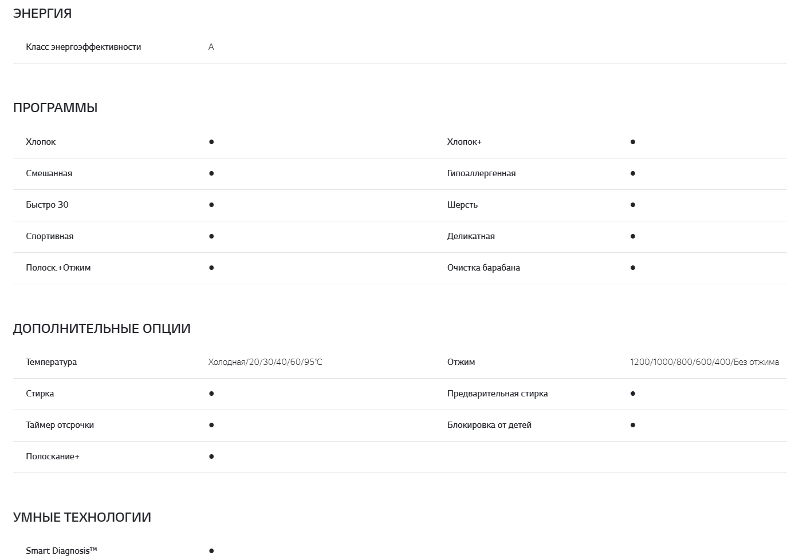This screenshot has height=560, width=787.
Task: Click the dot beside Быстро 30
Action: (211, 205)
